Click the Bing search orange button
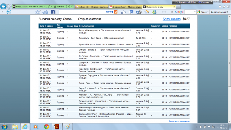The height and width of the screenshot is (130, 231). point(116,12)
